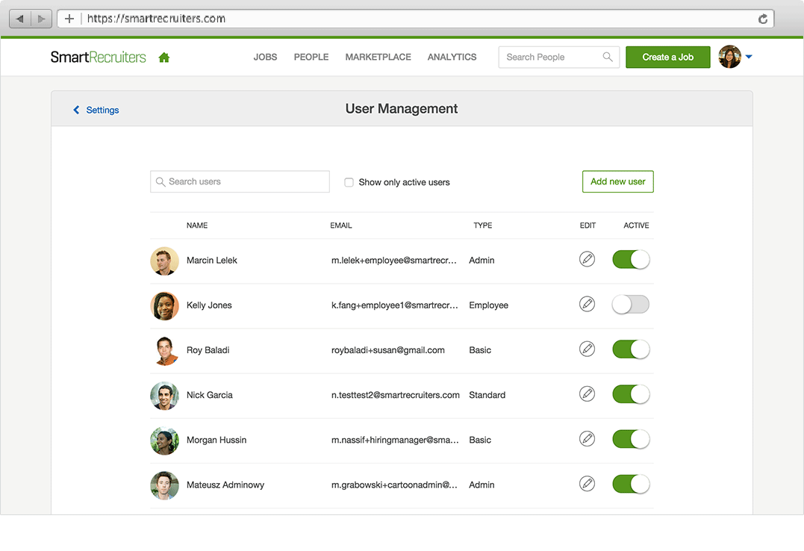The image size is (804, 551).
Task: Open a new tab with the plus icon
Action: 69,19
